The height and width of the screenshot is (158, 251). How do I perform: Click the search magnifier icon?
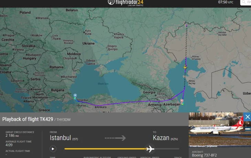[244, 2]
